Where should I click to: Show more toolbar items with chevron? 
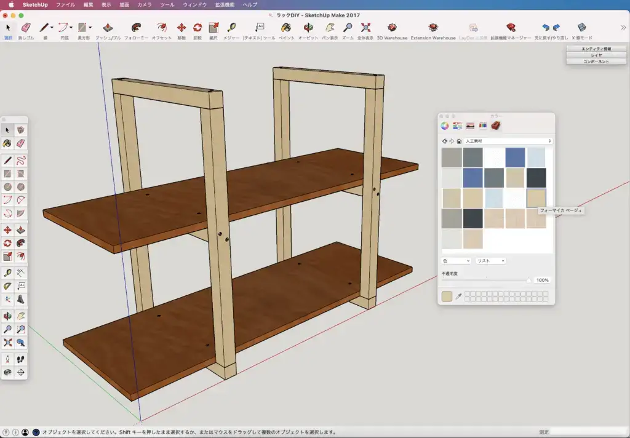pos(623,28)
